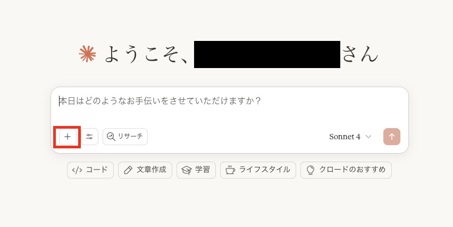
Task: Click the code brackets icon
Action: (x=77, y=170)
